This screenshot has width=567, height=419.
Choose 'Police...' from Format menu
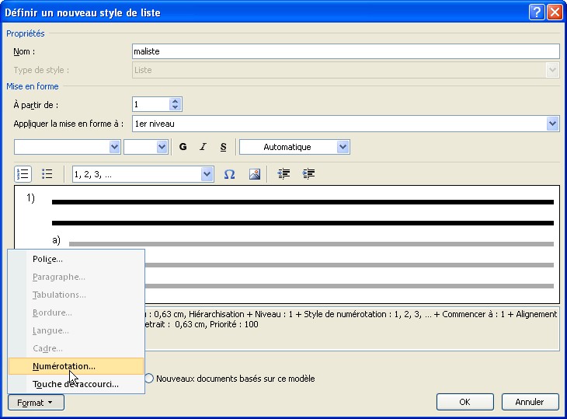[47, 259]
